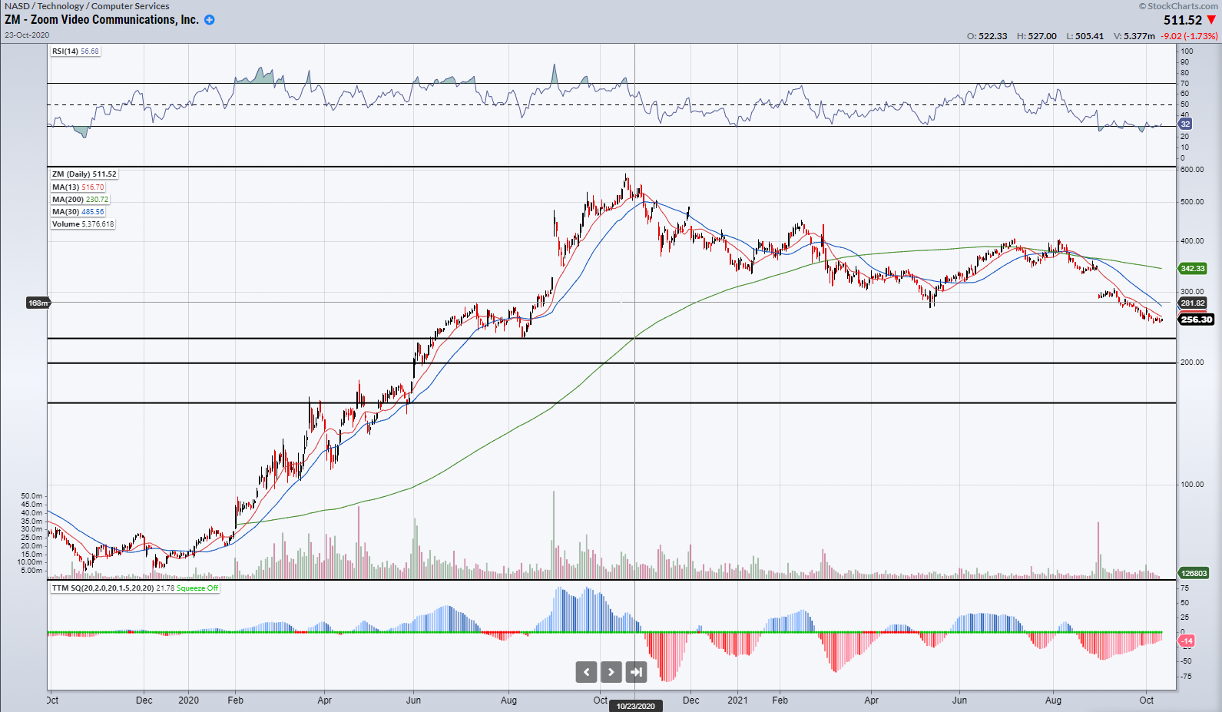1222x712 pixels.
Task: Click the ZM (Daily) price legend
Action: tap(84, 174)
